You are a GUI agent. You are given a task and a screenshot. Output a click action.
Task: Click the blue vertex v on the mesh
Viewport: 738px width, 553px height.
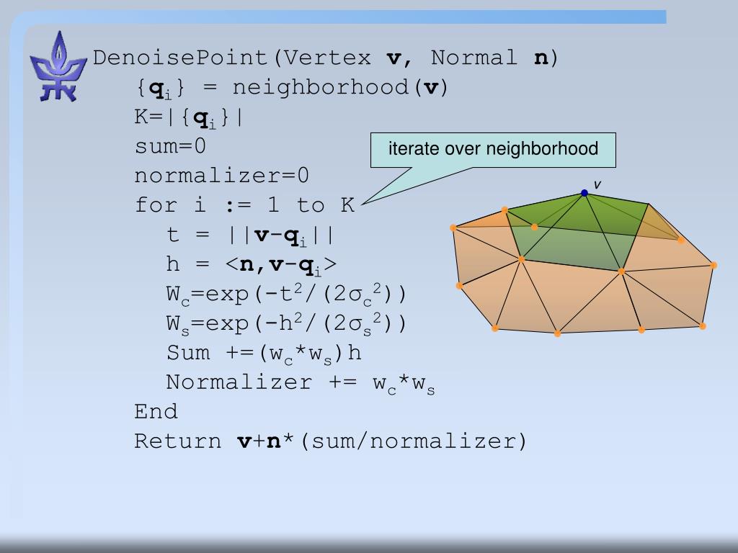[584, 193]
